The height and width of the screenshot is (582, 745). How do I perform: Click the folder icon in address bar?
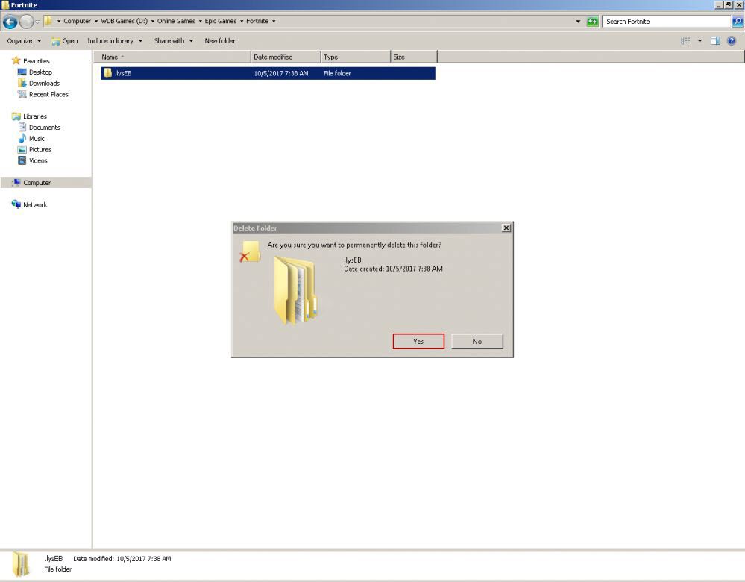48,21
